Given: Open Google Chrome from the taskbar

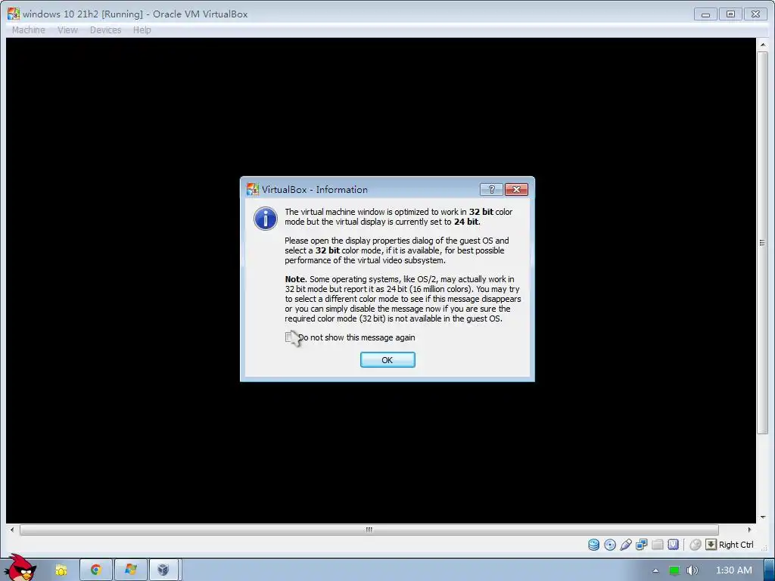Looking at the screenshot, I should [96, 570].
